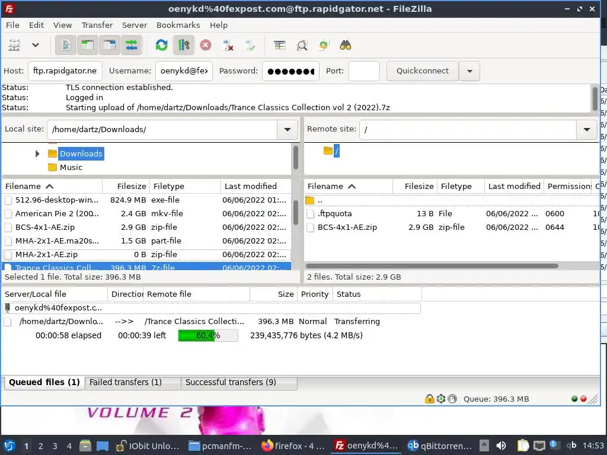Click the remote file list horizontal scrollbar
This screenshot has width=607, height=455.
point(432,266)
